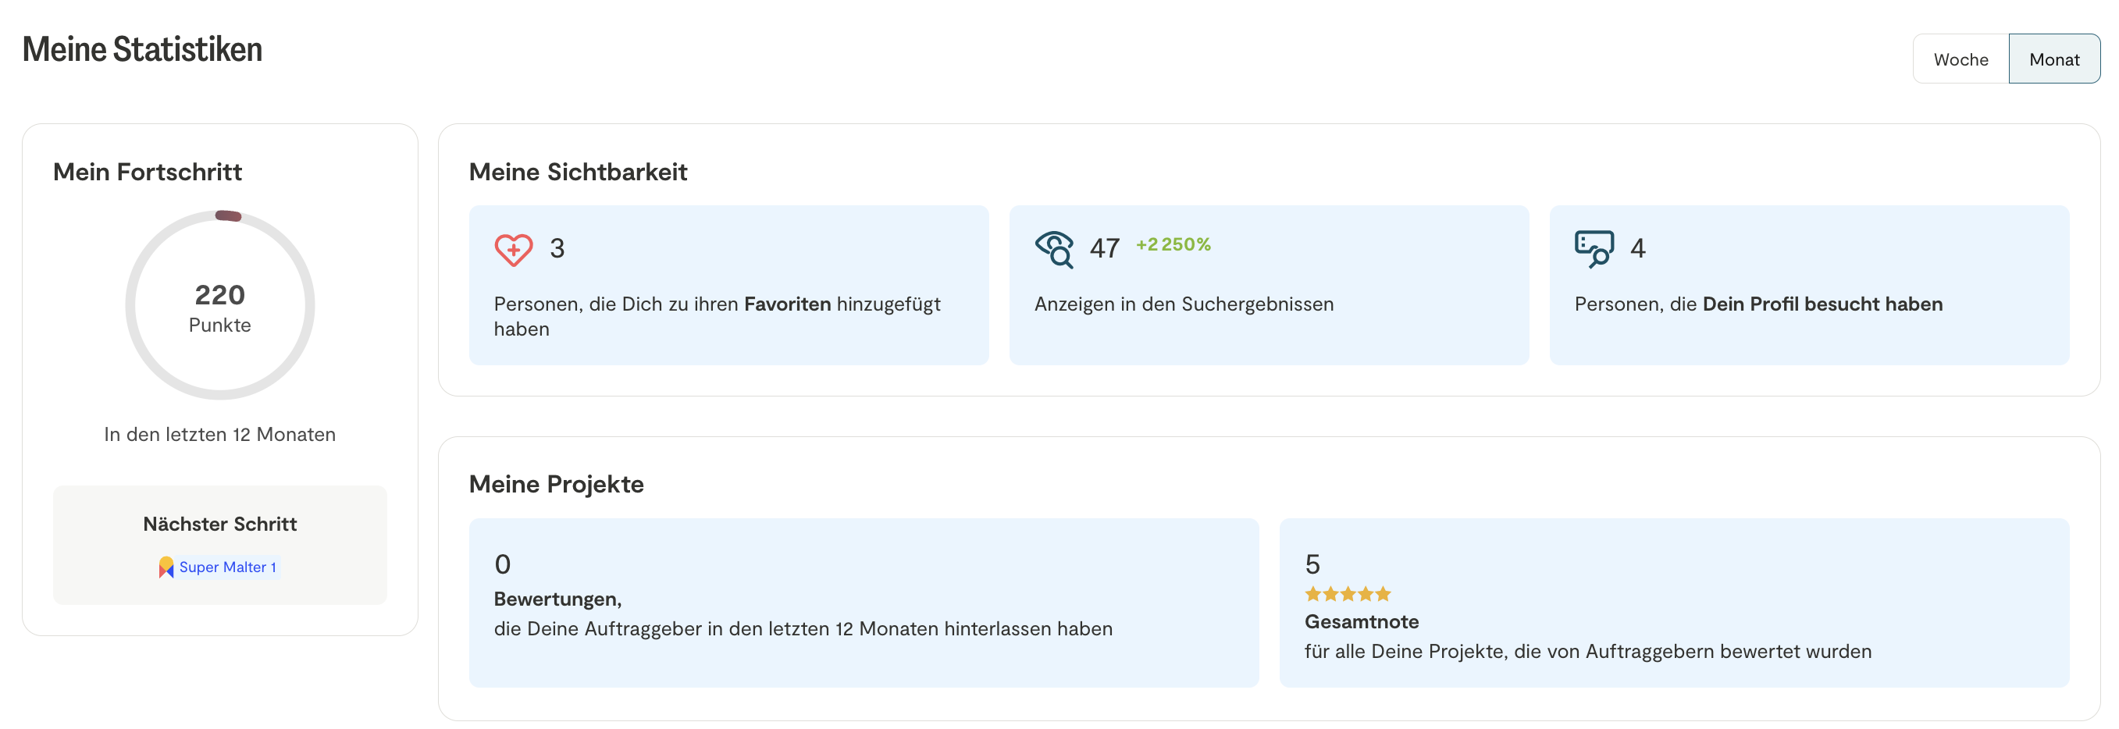Click the Mein Fortschritt heading

pos(148,172)
